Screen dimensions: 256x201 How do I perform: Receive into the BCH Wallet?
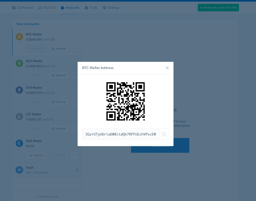(x=59, y=75)
